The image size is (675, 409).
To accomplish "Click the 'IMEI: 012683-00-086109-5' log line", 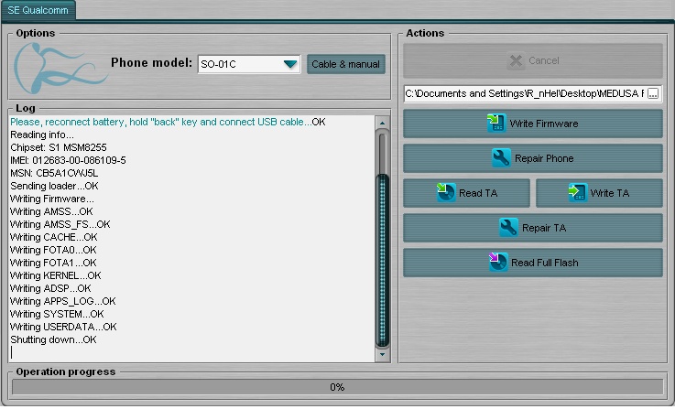I will point(68,160).
